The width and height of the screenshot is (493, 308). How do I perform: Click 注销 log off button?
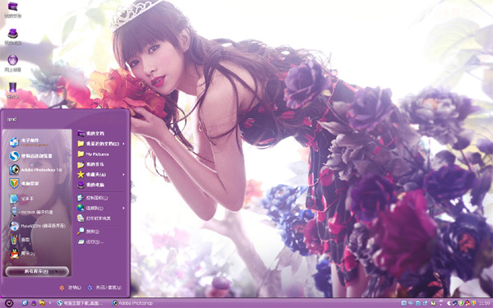pos(70,287)
